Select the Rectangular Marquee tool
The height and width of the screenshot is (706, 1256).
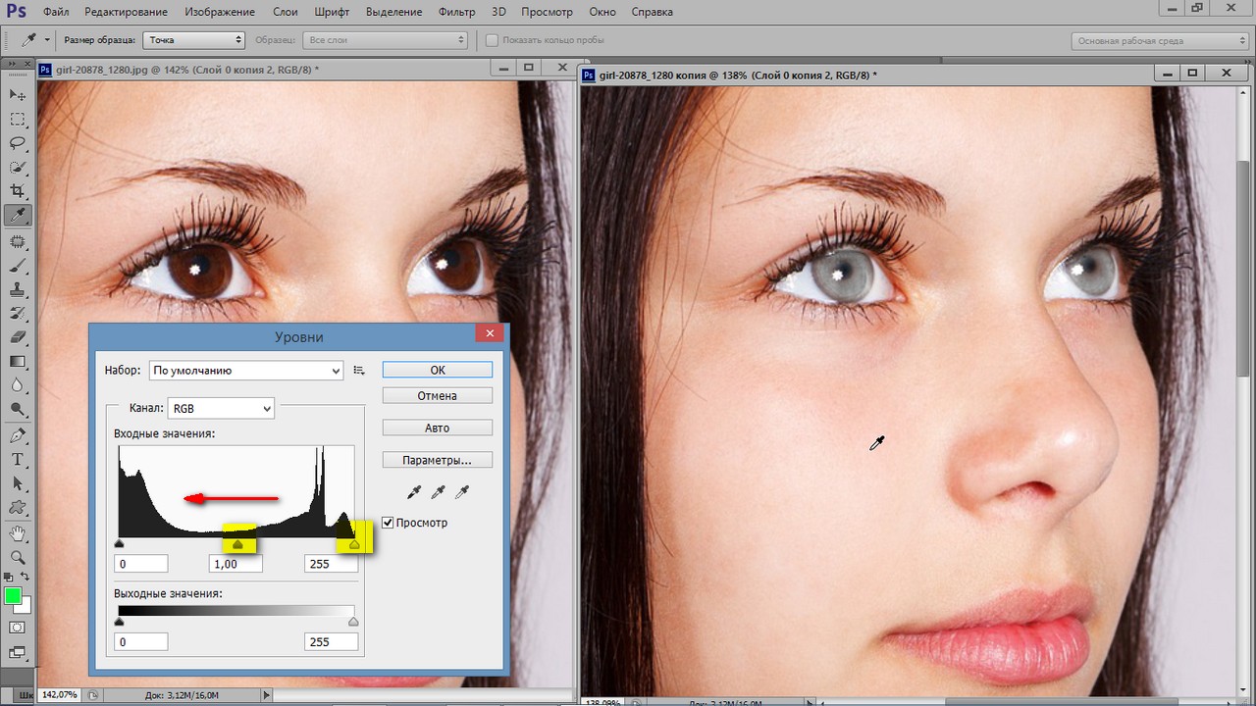(18, 119)
